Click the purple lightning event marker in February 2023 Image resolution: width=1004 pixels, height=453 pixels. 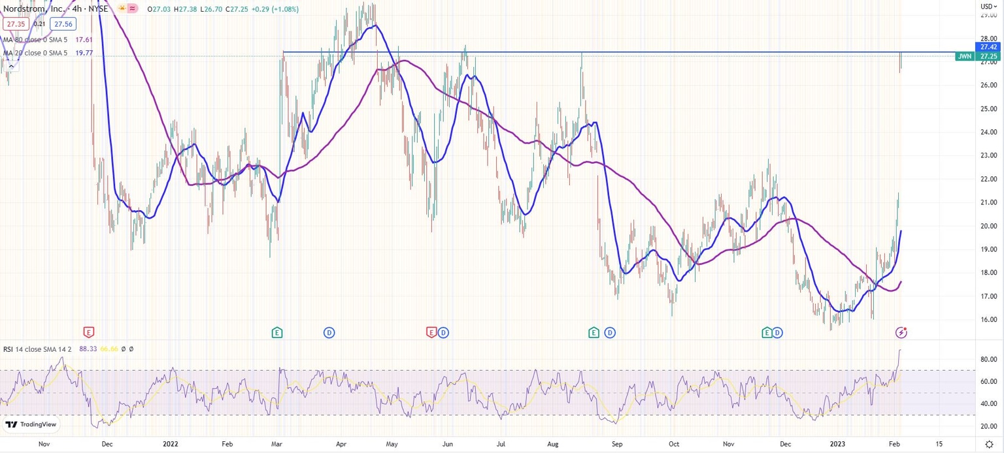point(901,333)
